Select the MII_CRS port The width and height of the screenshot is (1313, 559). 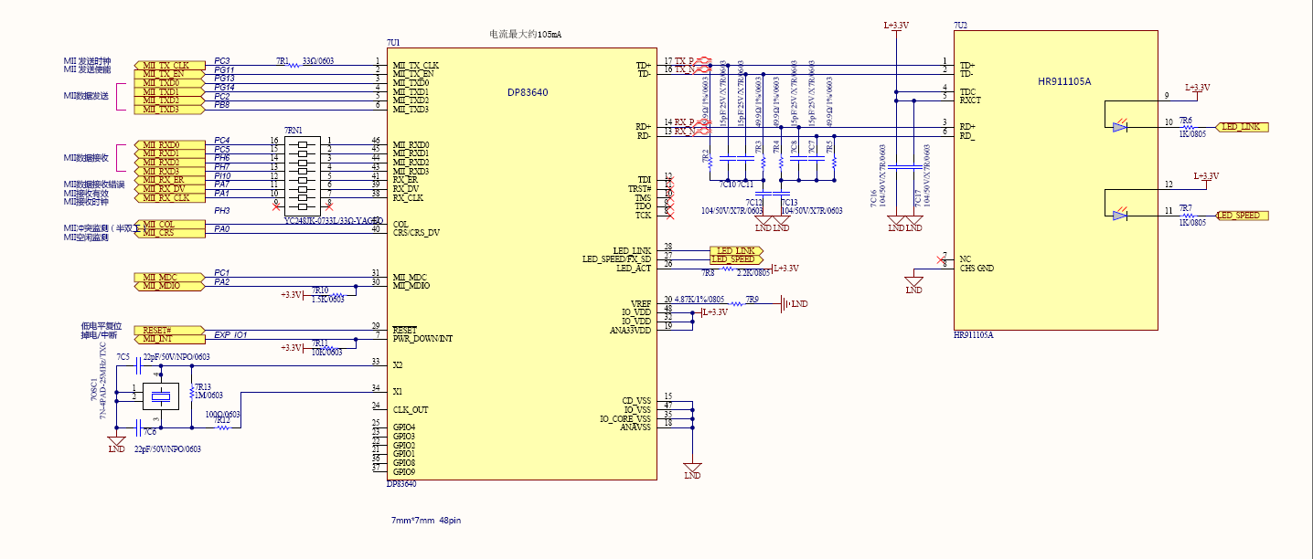(x=169, y=233)
